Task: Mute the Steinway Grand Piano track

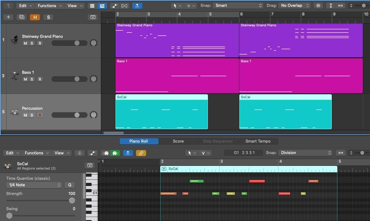Action: (x=25, y=43)
